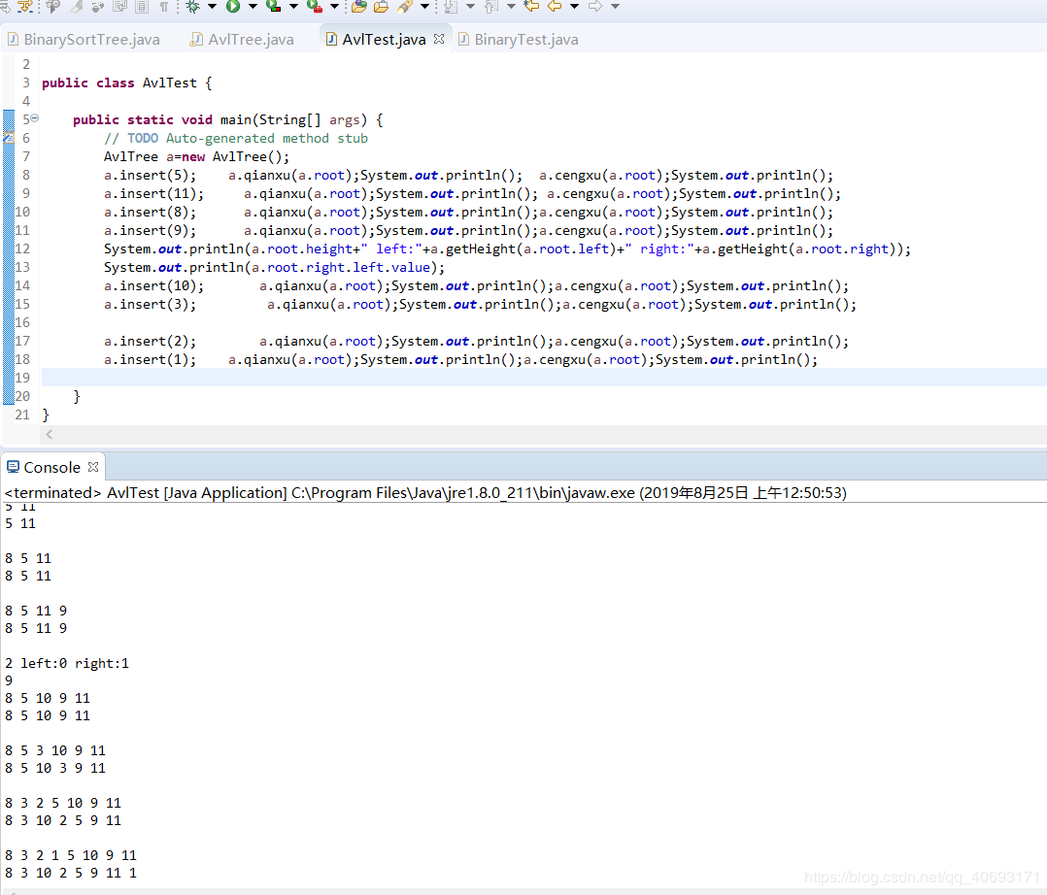The width and height of the screenshot is (1047, 895).
Task: Open the Previous Annotation dropdown arrow
Action: [512, 7]
